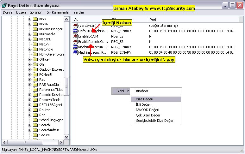Open the Sık Kullanılanlar menu
Viewport: 245px width, 154px height.
pyautogui.click(x=58, y=12)
